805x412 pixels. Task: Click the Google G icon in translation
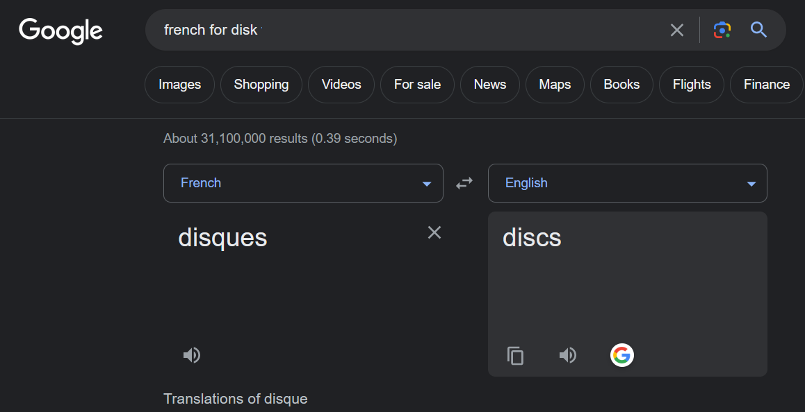621,355
